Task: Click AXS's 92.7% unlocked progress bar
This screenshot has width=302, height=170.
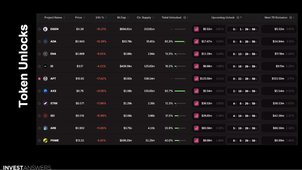Action: (x=180, y=91)
